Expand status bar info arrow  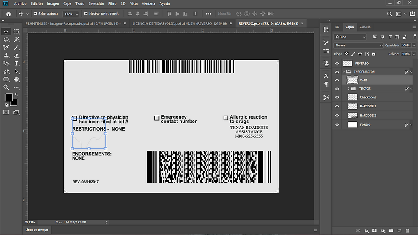pyautogui.click(x=106, y=222)
